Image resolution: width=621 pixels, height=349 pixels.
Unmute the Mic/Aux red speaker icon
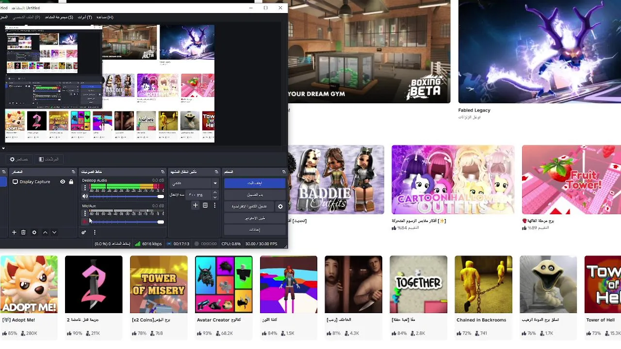coord(85,222)
